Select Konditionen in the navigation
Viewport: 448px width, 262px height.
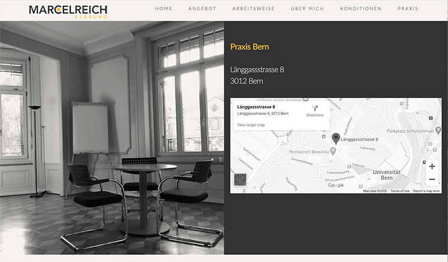(x=361, y=9)
